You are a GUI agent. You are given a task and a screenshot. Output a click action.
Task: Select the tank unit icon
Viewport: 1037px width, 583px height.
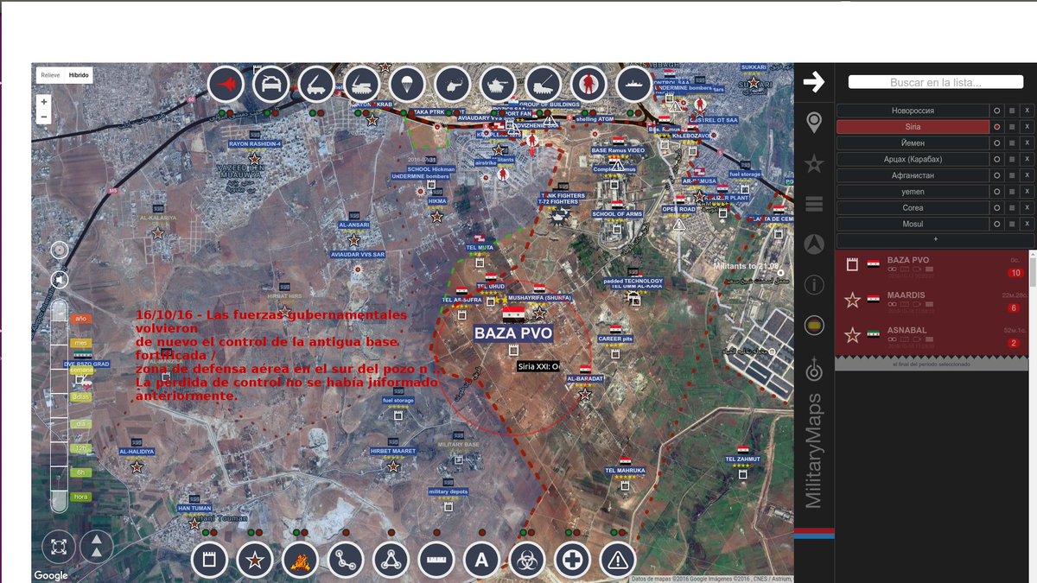(499, 85)
